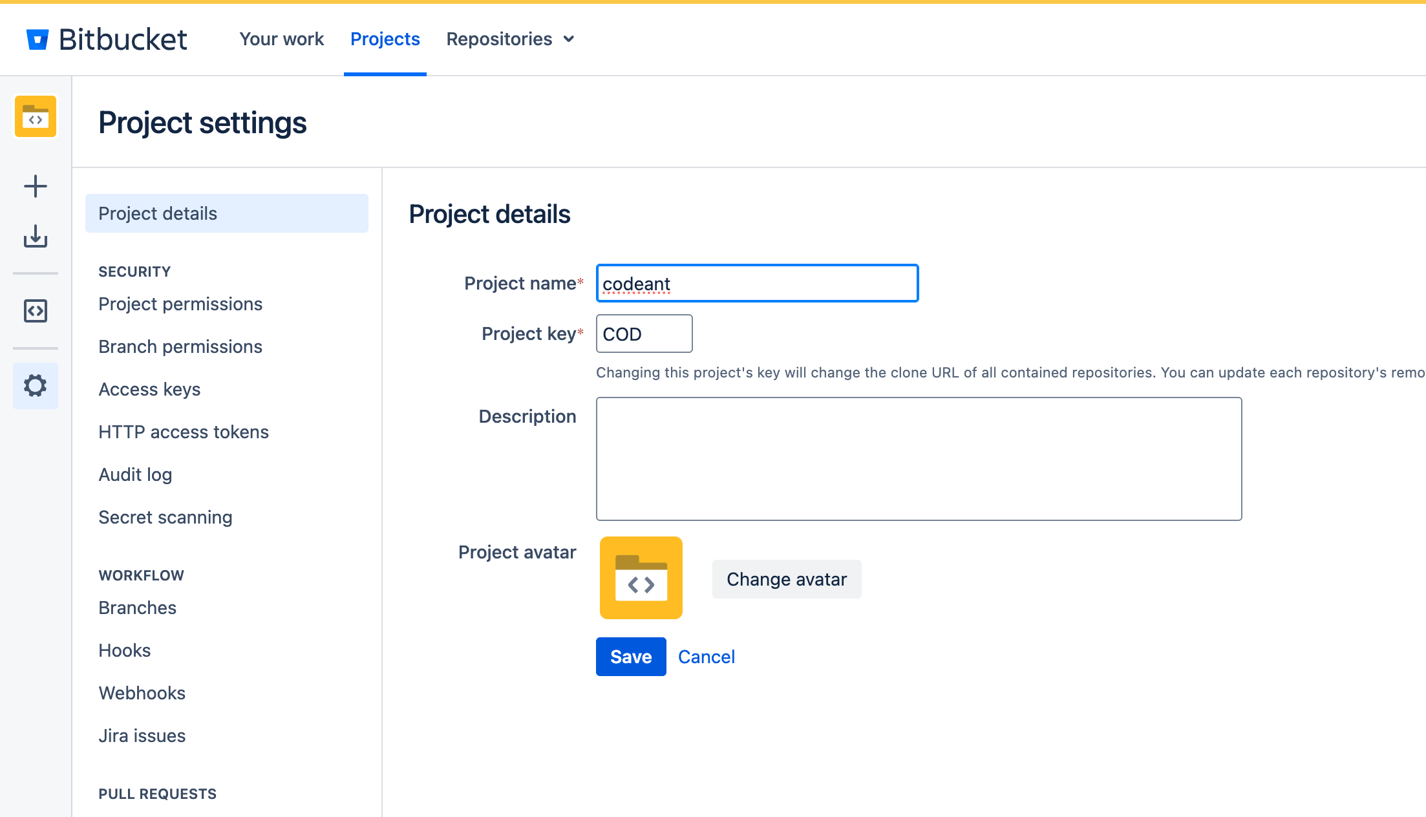Save the project details
The height and width of the screenshot is (817, 1426).
coord(630,656)
